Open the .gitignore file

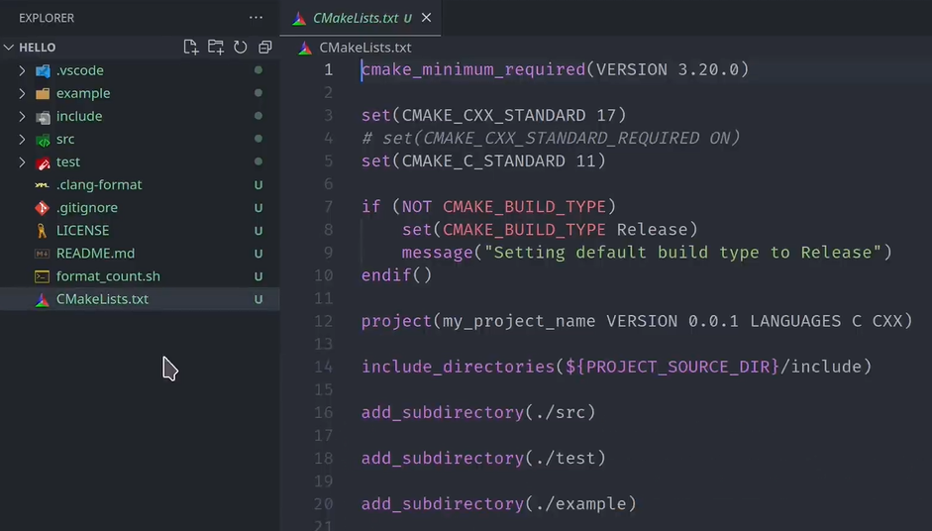point(87,207)
